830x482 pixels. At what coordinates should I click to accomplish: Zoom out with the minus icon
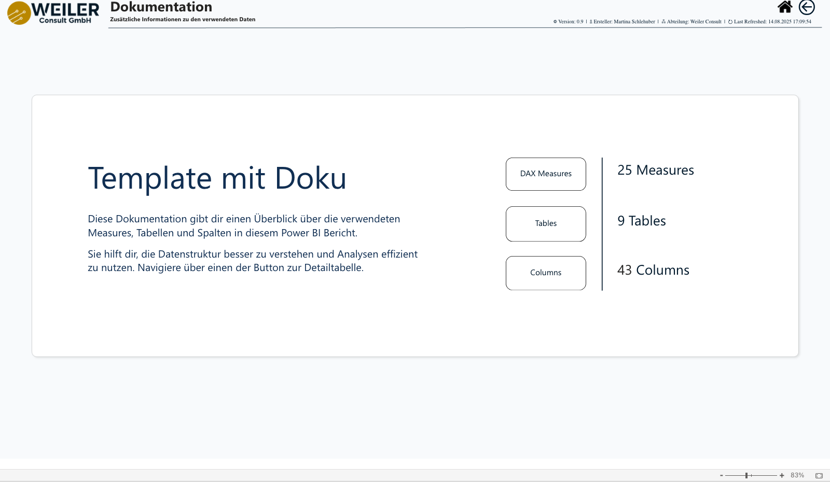click(x=721, y=475)
